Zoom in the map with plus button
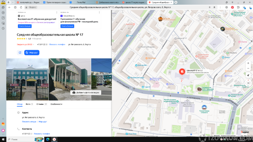This screenshot has width=253, height=142. 248,63
